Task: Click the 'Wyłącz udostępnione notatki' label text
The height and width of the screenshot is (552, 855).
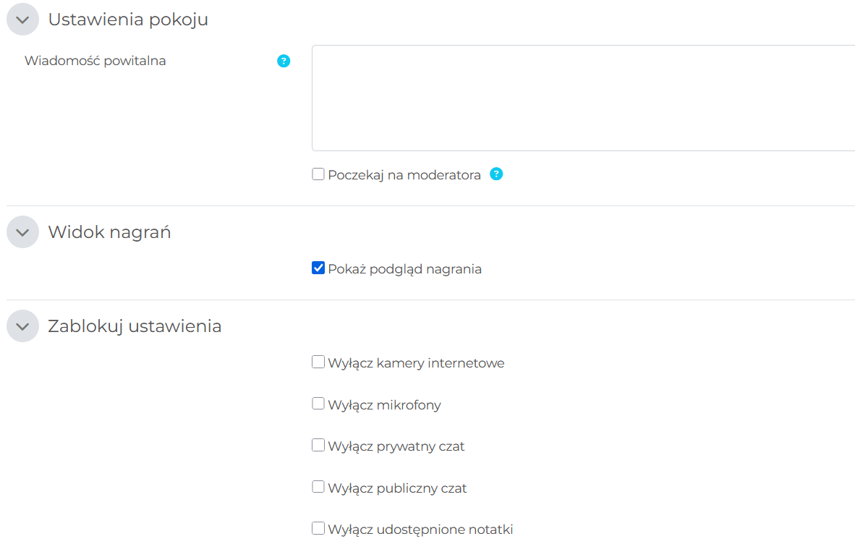Action: coord(420,530)
